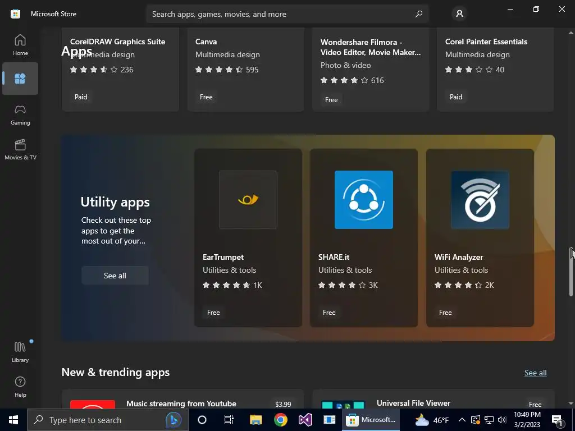Screen dimensions: 575x431
Task: Open Corel Painter Essentials card
Action: tap(495, 70)
